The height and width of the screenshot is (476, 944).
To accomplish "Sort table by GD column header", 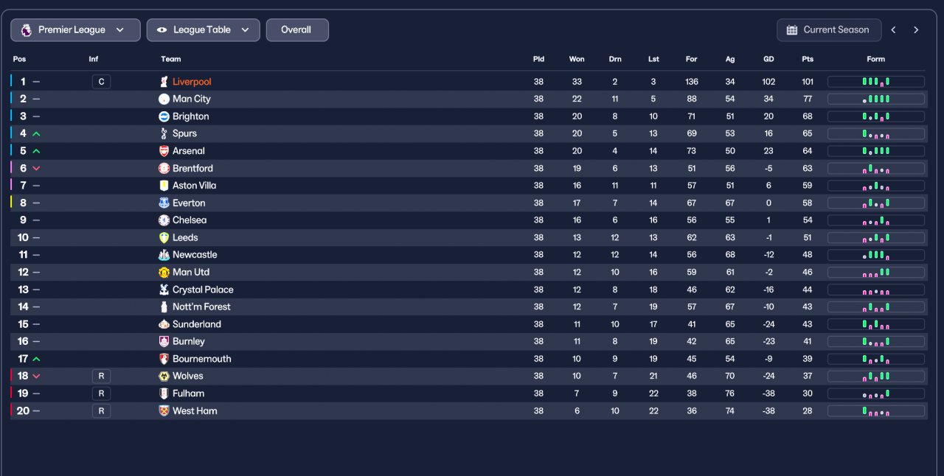I will pyautogui.click(x=768, y=59).
